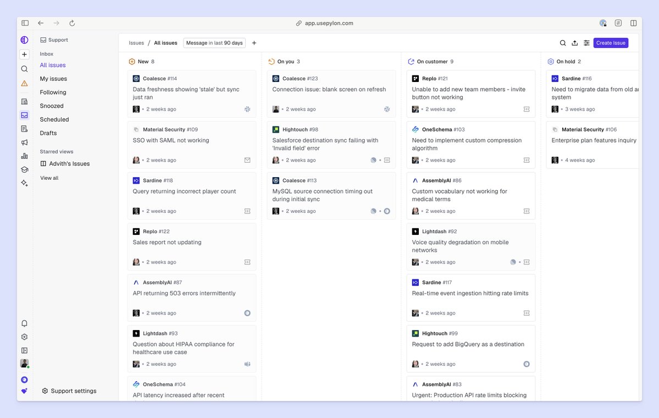Click the circle icon on AssemblyAI #87 card
The height and width of the screenshot is (418, 659).
tap(247, 313)
